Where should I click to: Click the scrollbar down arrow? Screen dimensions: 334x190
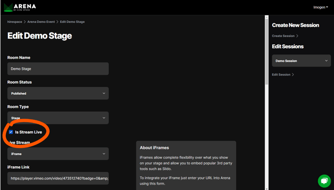267,189
